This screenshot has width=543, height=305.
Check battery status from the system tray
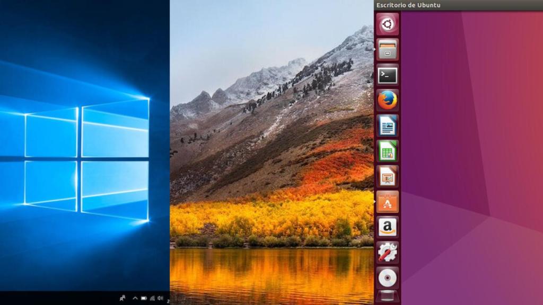coord(144,298)
